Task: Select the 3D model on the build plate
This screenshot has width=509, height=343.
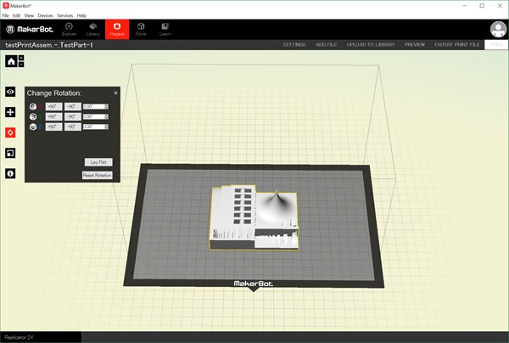Action: (x=254, y=217)
